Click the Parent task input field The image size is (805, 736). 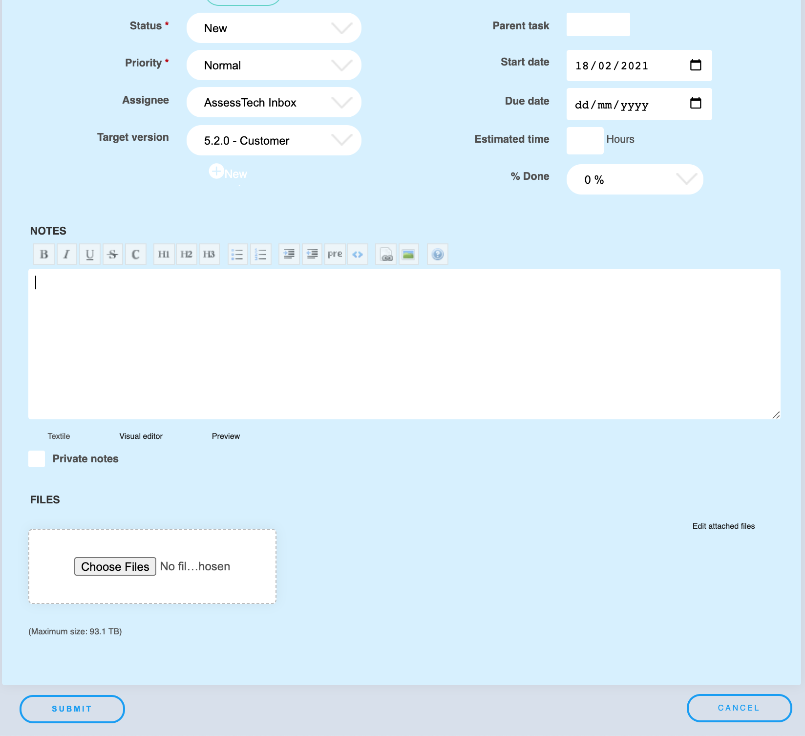coord(598,24)
